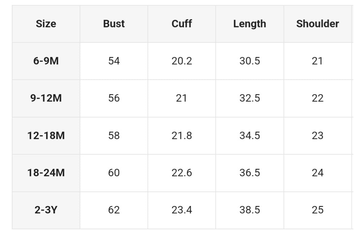The image size is (363, 232).
Task: Select the 9-12M size row label
Action: [x=46, y=98]
